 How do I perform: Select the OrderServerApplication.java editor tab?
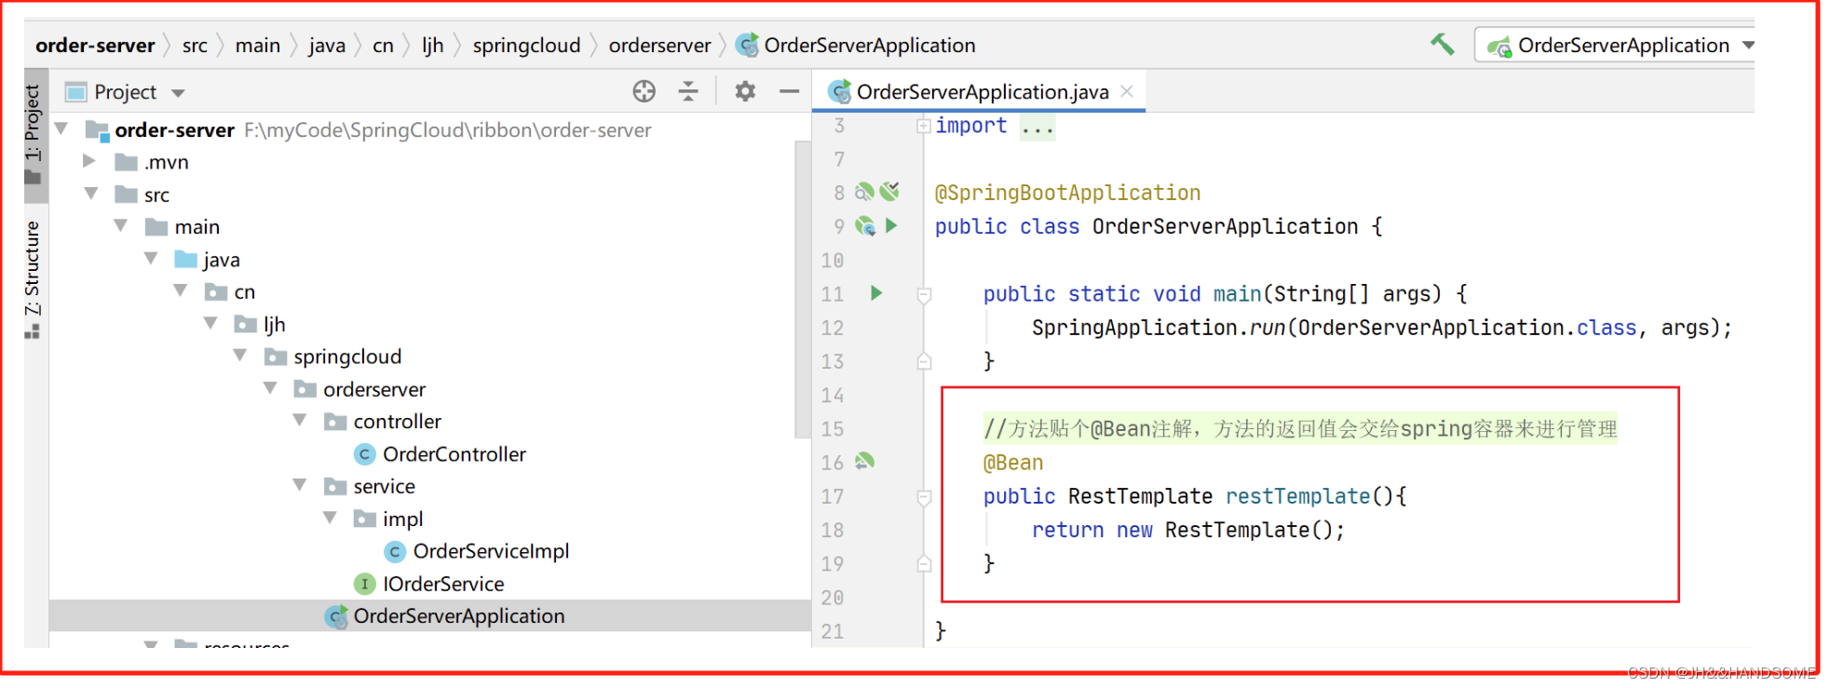pos(980,91)
